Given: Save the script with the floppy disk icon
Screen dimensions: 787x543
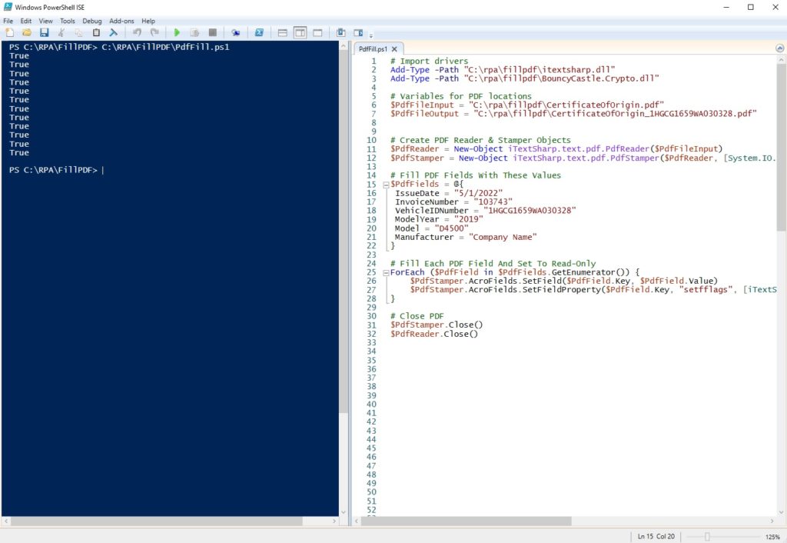Looking at the screenshot, I should click(44, 32).
